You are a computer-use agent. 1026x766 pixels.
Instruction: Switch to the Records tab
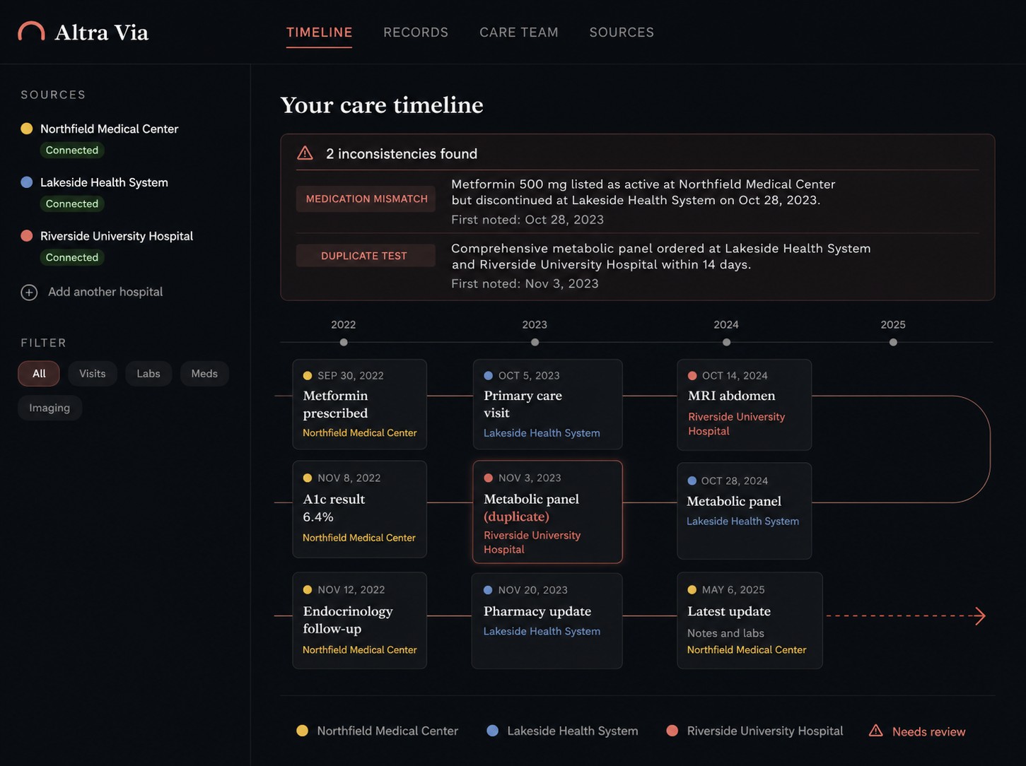click(x=416, y=33)
